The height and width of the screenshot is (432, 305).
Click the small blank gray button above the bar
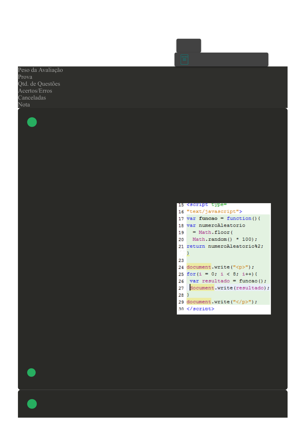click(189, 46)
